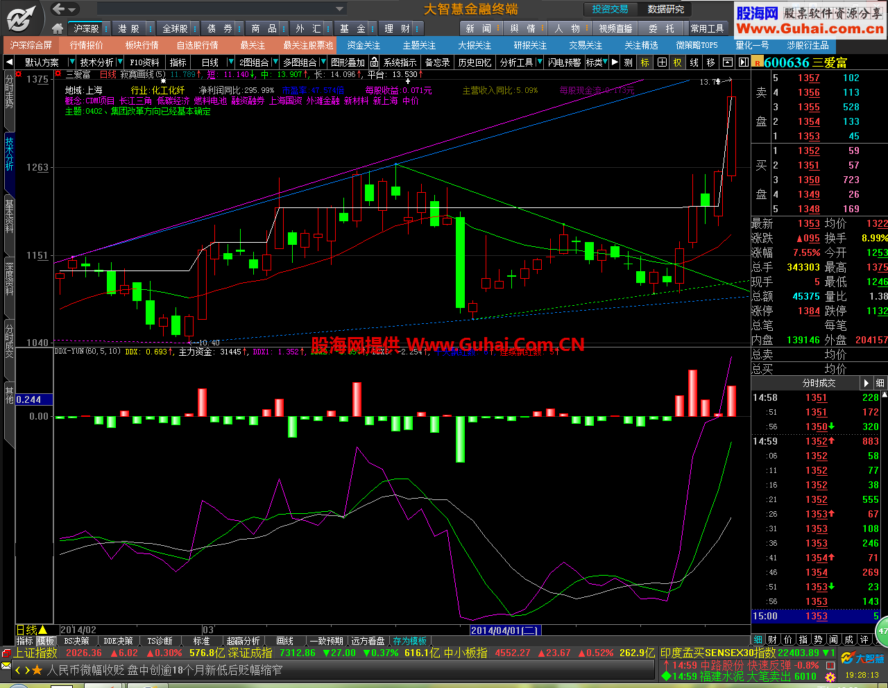This screenshot has width=888, height=688.
Task: Open the F10资料 toolbar item
Action: coord(144,62)
